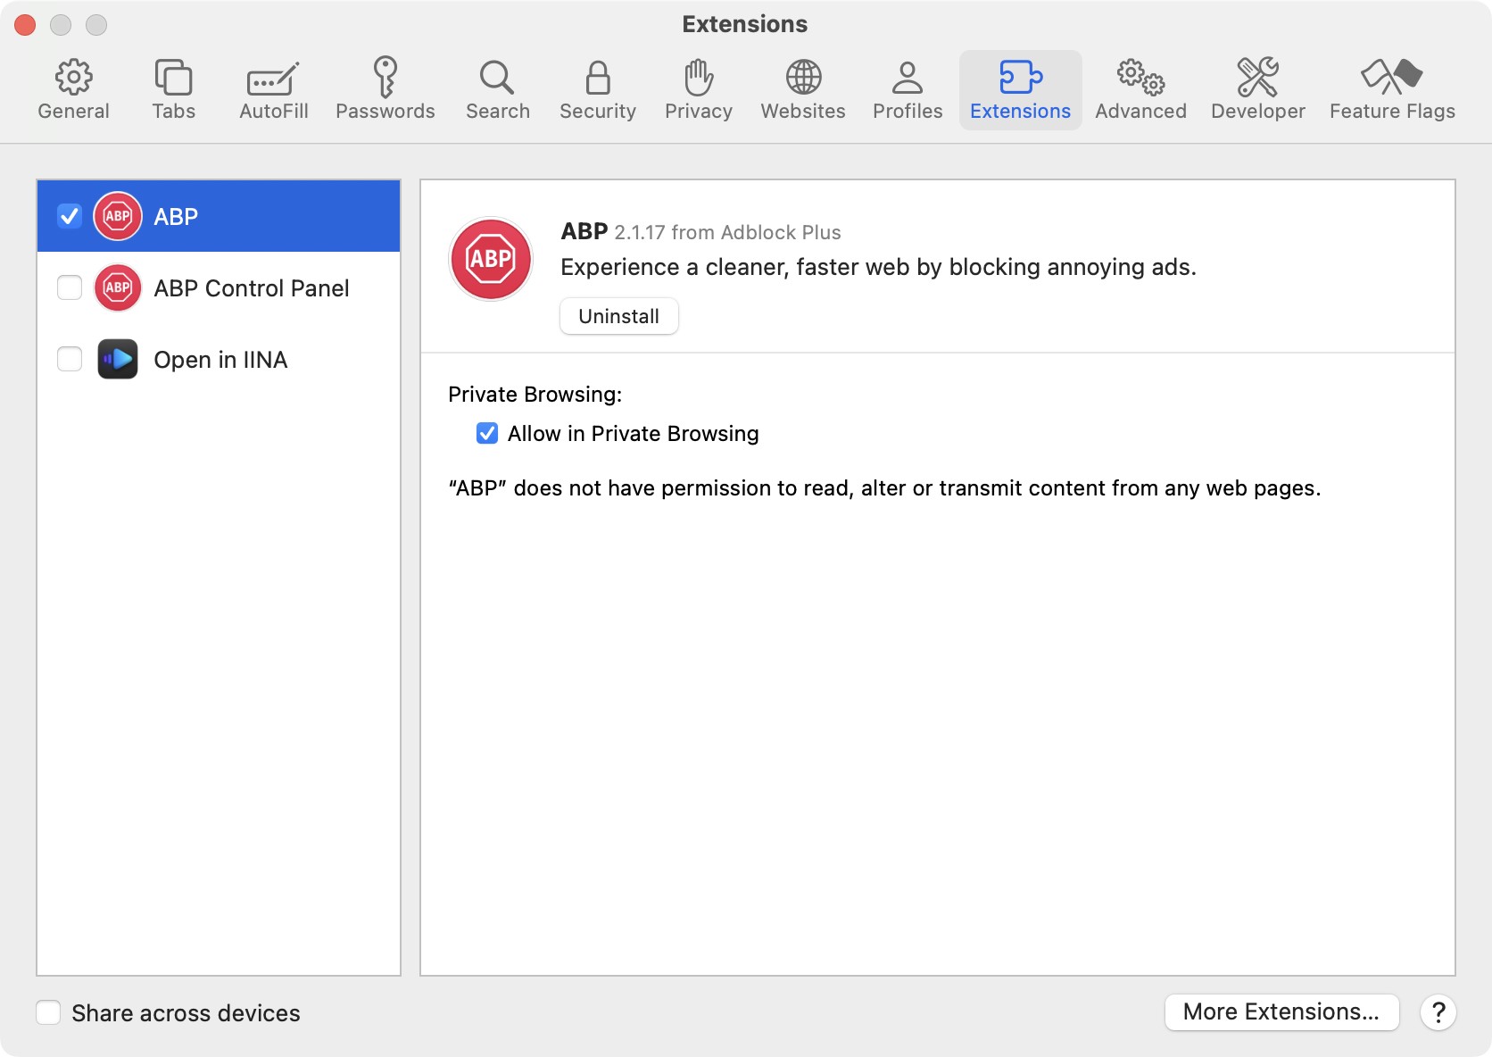
Task: Enable Share across devices checkbox
Action: (48, 1012)
